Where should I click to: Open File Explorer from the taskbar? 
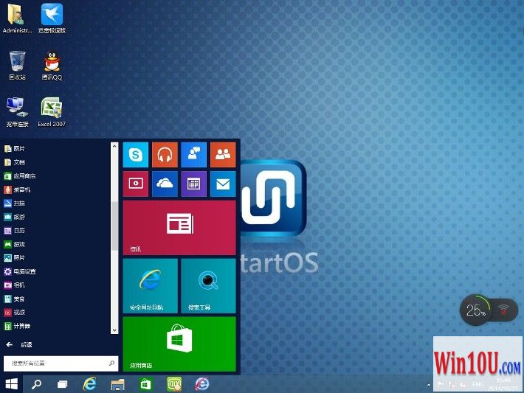(117, 384)
